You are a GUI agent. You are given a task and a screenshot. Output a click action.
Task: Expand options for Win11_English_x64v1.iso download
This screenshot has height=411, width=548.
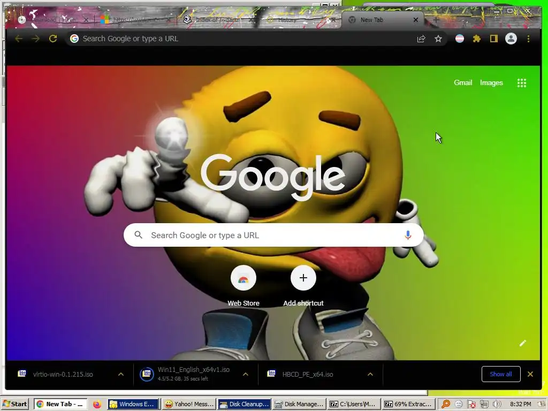pos(246,374)
